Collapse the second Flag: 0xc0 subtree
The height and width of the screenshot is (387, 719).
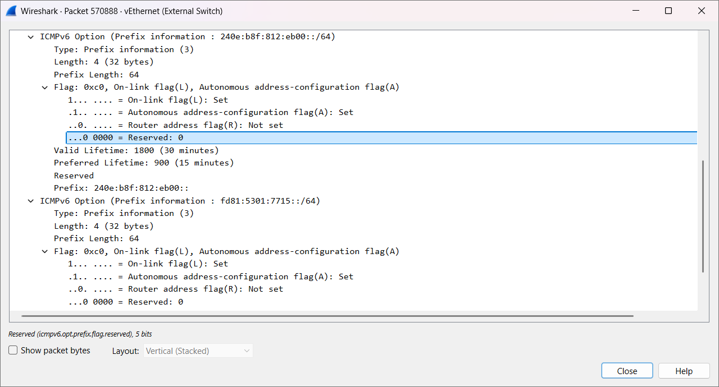pyautogui.click(x=45, y=251)
